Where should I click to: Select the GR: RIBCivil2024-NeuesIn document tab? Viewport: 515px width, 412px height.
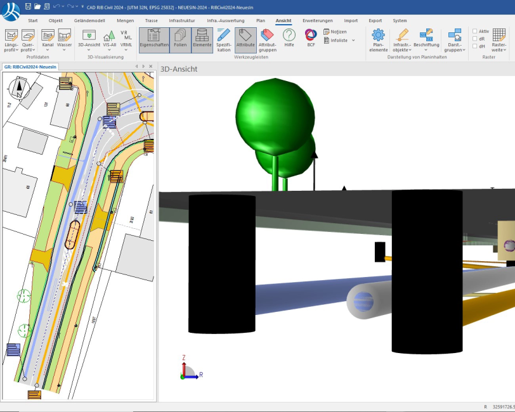30,66
